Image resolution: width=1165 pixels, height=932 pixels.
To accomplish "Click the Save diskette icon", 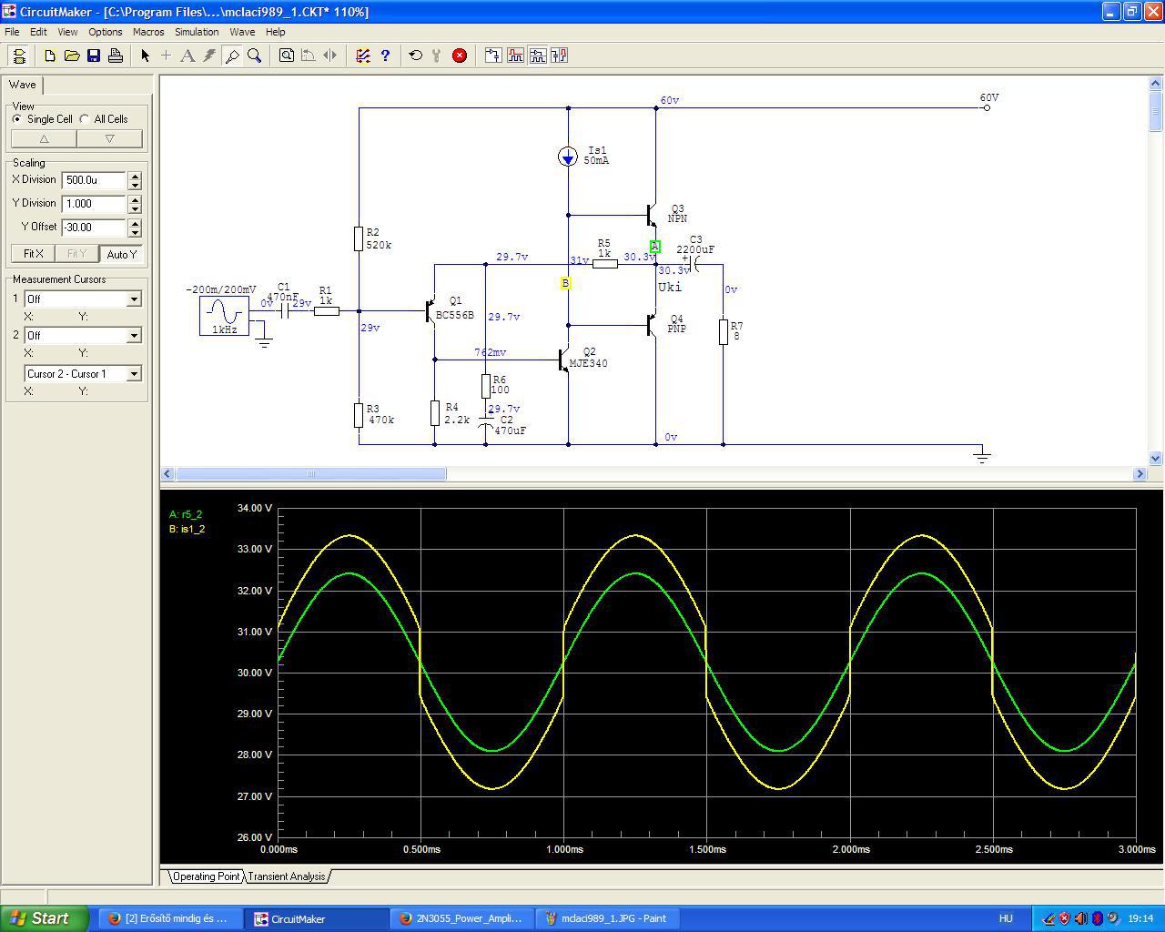I will pos(94,56).
